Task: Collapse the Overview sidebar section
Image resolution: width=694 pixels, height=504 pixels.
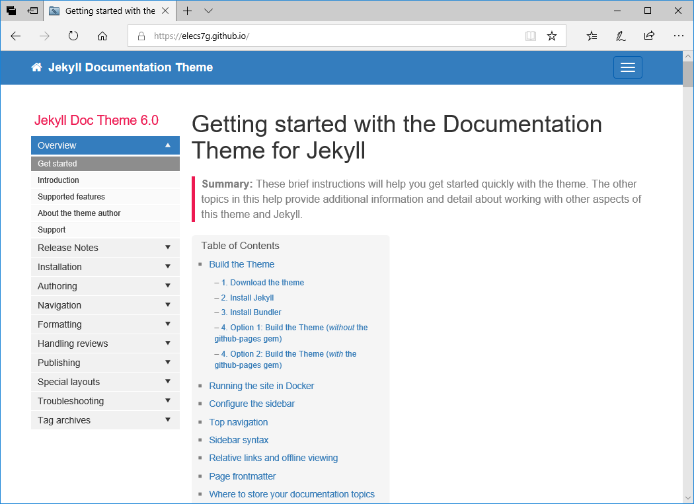Action: 105,145
